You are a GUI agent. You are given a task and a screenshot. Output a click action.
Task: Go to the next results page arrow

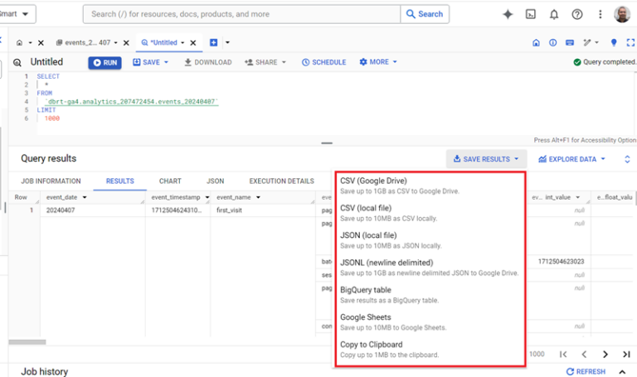click(605, 355)
